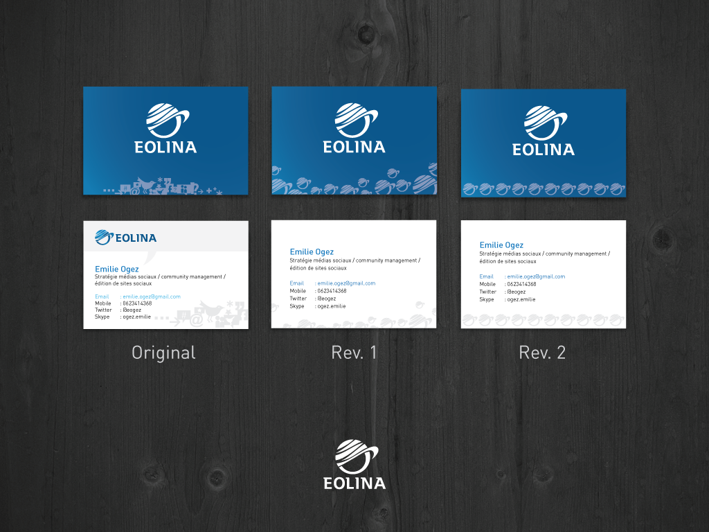The width and height of the screenshot is (709, 532).
Task: Select the Eolina globe logo on the Original card front
Action: 165,118
